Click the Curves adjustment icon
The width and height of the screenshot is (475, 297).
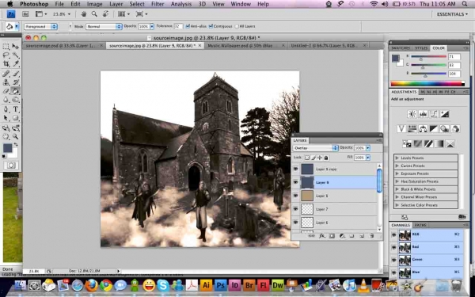pos(434,114)
